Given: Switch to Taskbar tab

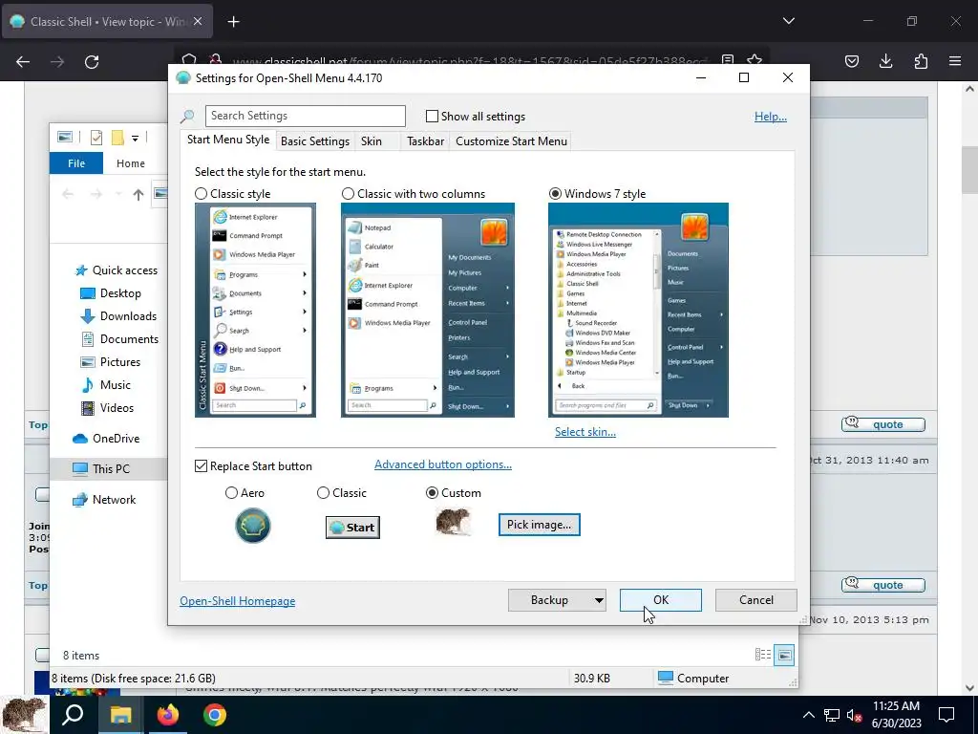Looking at the screenshot, I should pyautogui.click(x=425, y=141).
